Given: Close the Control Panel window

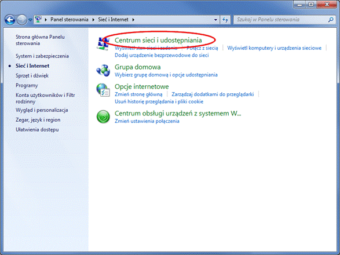Looking at the screenshot, I should coord(327,5).
